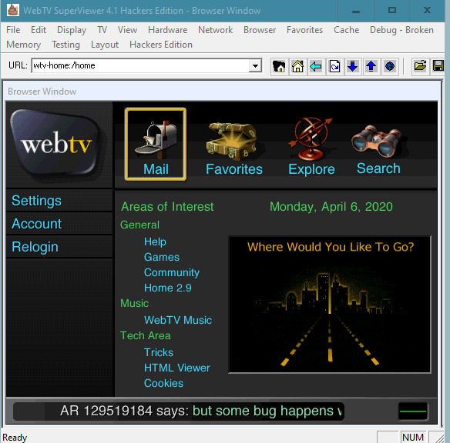The height and width of the screenshot is (443, 450).
Task: Open the Cookies link
Action: click(x=163, y=384)
